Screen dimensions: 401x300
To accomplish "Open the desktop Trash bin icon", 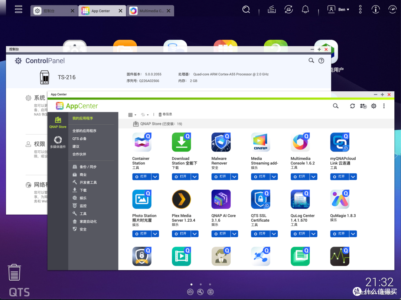I will click(14, 273).
